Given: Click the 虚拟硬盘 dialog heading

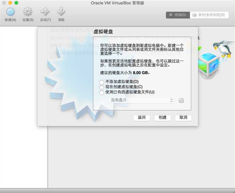Looking at the screenshot, I should (103, 32).
